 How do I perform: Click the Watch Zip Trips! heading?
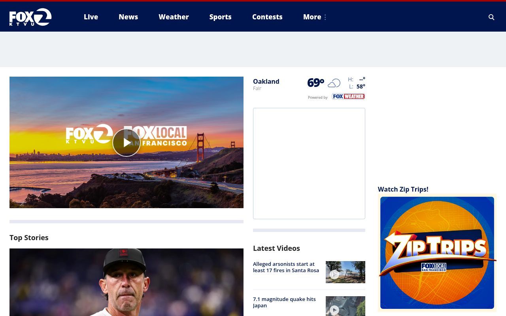click(x=403, y=189)
